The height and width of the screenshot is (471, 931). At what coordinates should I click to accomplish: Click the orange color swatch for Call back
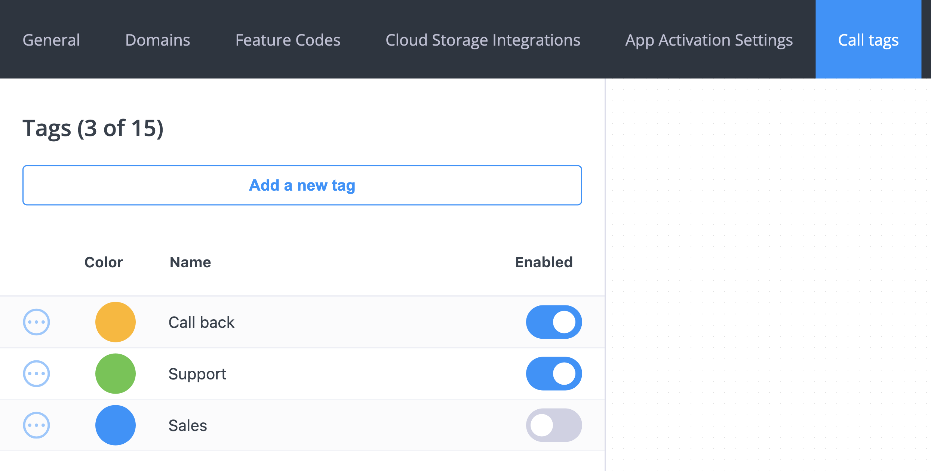tap(116, 322)
